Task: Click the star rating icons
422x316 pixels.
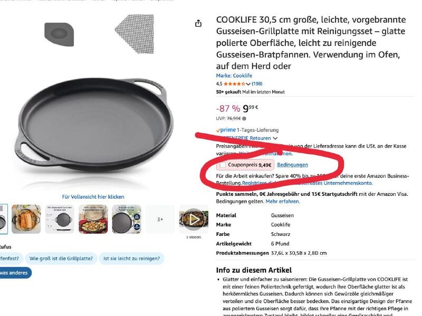Action: (x=234, y=84)
